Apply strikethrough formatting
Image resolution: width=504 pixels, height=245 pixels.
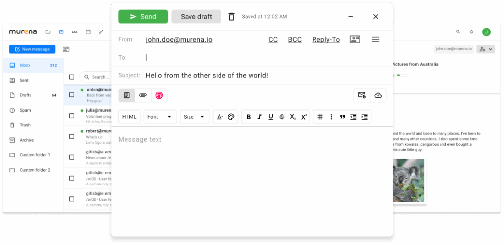pyautogui.click(x=282, y=117)
